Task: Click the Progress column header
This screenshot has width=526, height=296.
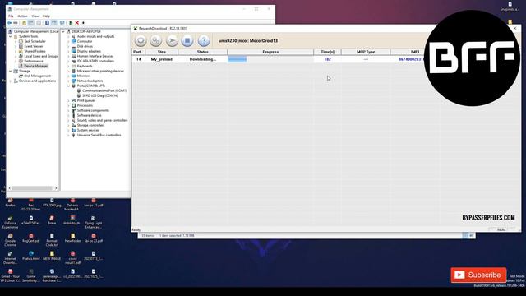Action: [270, 52]
